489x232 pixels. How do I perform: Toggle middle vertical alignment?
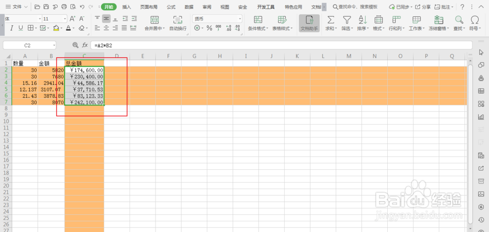point(106,19)
